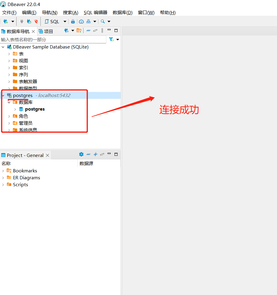Open a new SQL editor with SQL button

(52, 22)
